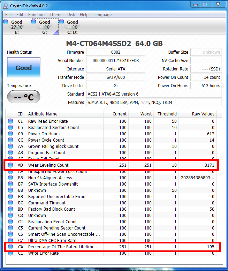
Task: Click status icon for Factory Bad Block Count
Action: point(10,209)
